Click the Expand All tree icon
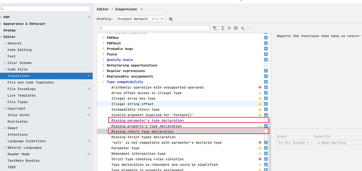Image resolution: width=362 pixels, height=171 pixels. 223,28
